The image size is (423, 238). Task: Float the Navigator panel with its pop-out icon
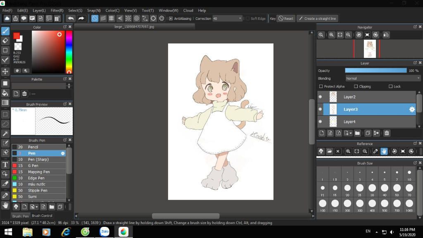[x=415, y=27]
